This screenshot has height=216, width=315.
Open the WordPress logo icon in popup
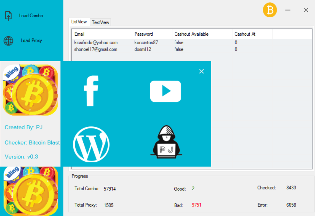point(91,144)
